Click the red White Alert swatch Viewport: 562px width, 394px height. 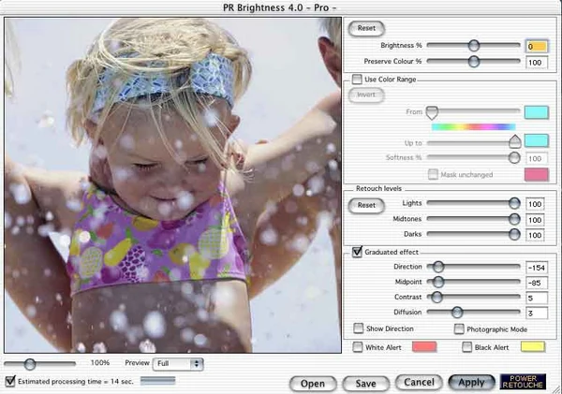pyautogui.click(x=424, y=346)
